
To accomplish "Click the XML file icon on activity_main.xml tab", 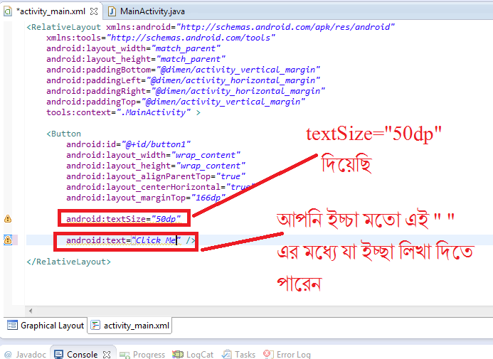I will pos(8,11).
